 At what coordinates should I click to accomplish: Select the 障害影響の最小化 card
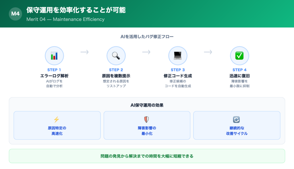click(147, 125)
